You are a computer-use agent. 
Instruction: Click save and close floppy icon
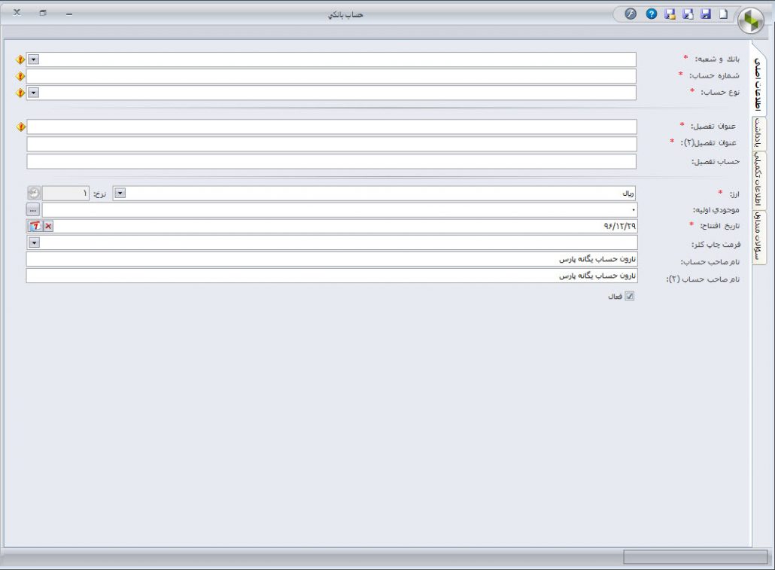(670, 14)
